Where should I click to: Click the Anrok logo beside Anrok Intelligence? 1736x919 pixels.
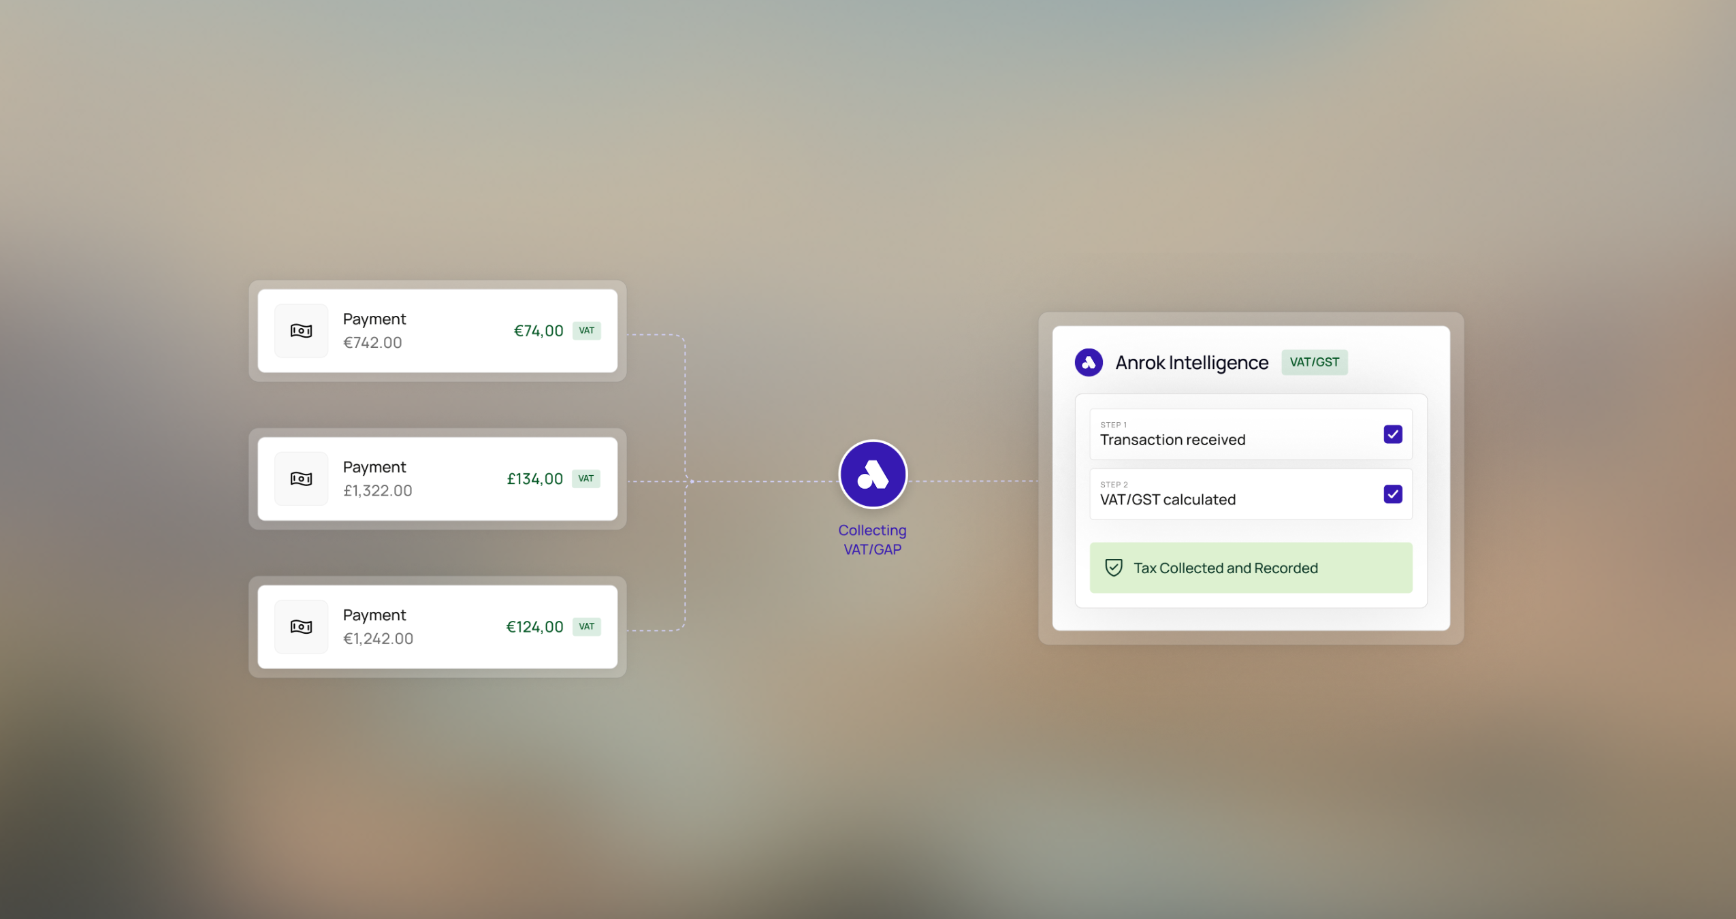1089,362
